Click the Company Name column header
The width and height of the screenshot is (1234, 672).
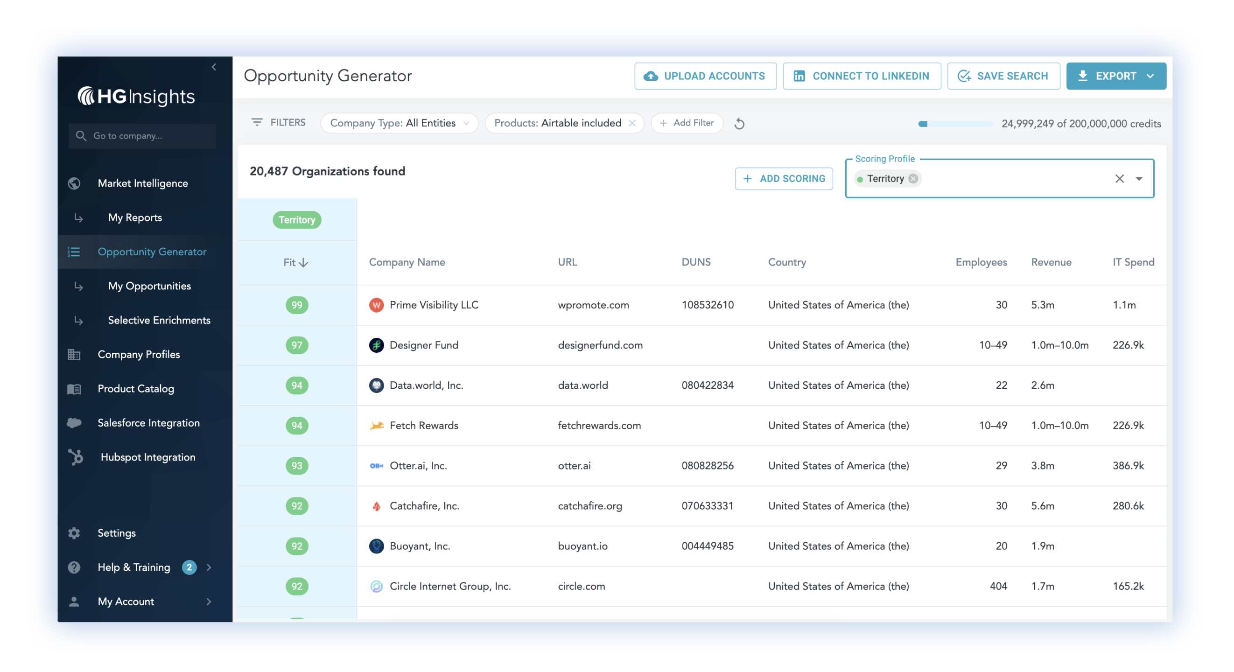[407, 262]
